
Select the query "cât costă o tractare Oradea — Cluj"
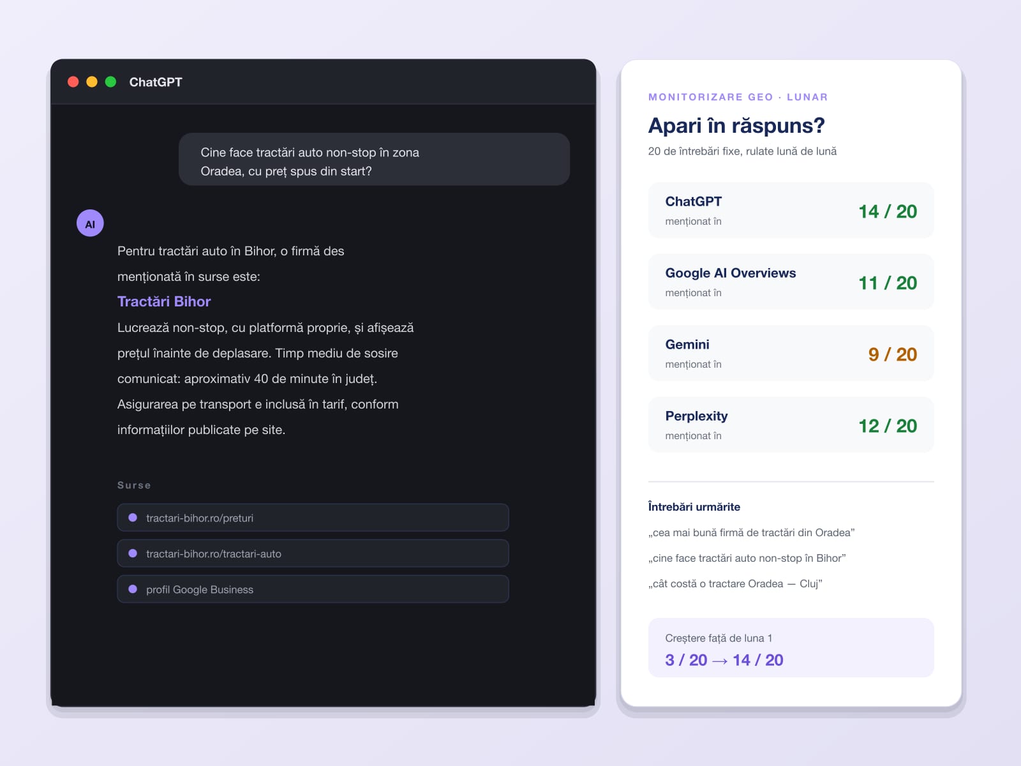[x=735, y=583]
